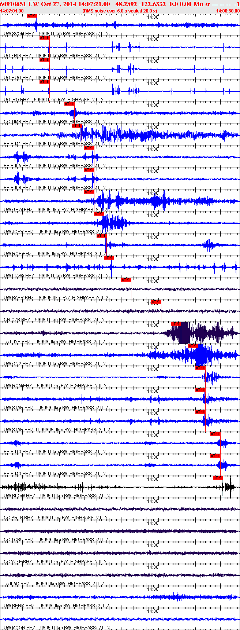Click the 14:07:01.00 start time label
Viewport: 240px width, 630px height.
12,11
